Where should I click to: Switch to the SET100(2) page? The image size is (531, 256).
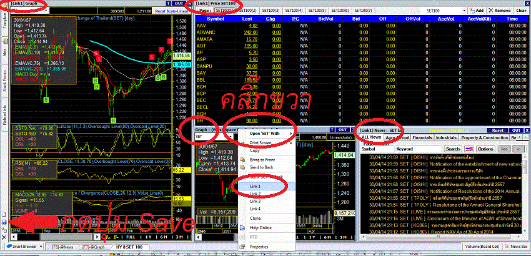click(247, 11)
